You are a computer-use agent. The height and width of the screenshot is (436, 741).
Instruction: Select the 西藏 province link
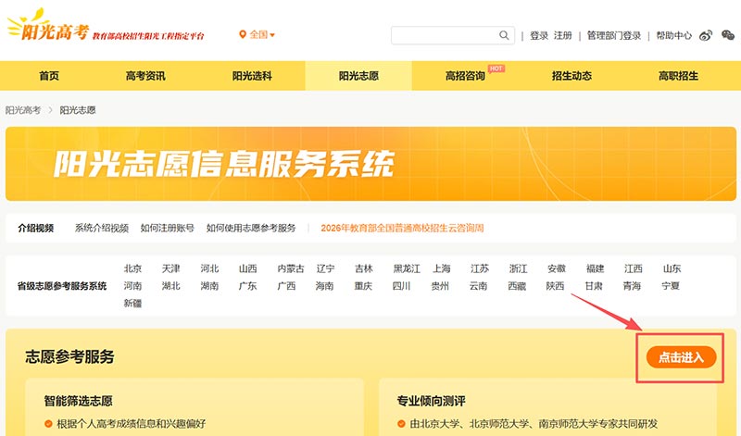(x=517, y=286)
